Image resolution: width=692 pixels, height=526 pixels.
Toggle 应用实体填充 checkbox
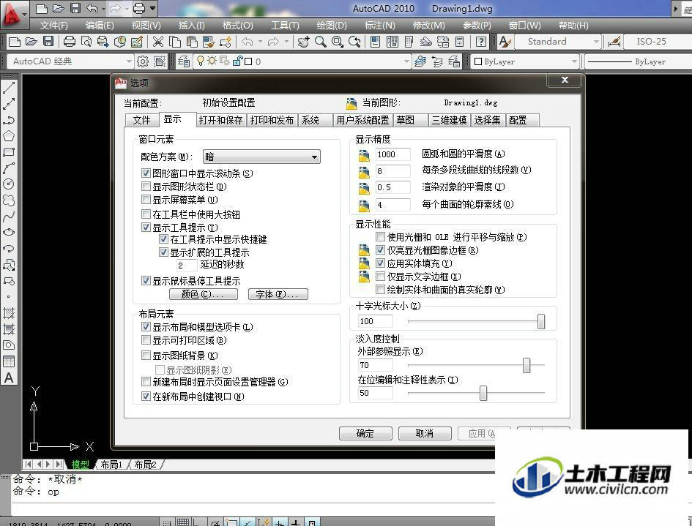381,263
